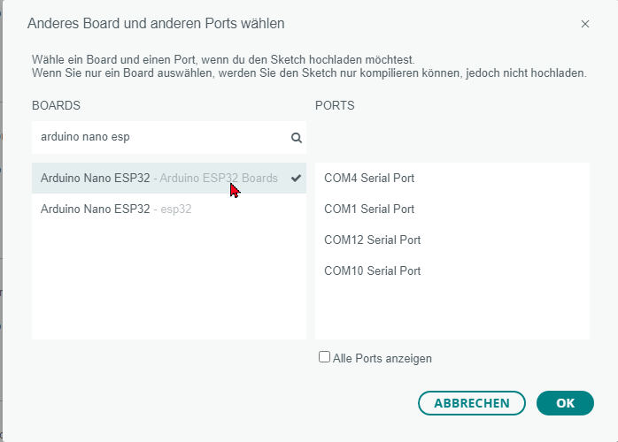
Task: Click the dialog title Anderes Board und anderen Ports wählen
Action: pos(156,24)
